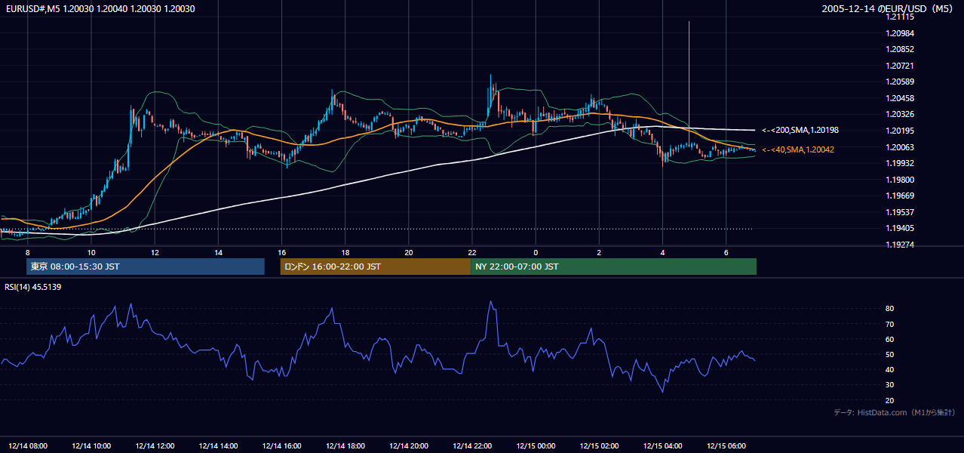Select the NY 22:00-07:00 JST session bar

(613, 267)
